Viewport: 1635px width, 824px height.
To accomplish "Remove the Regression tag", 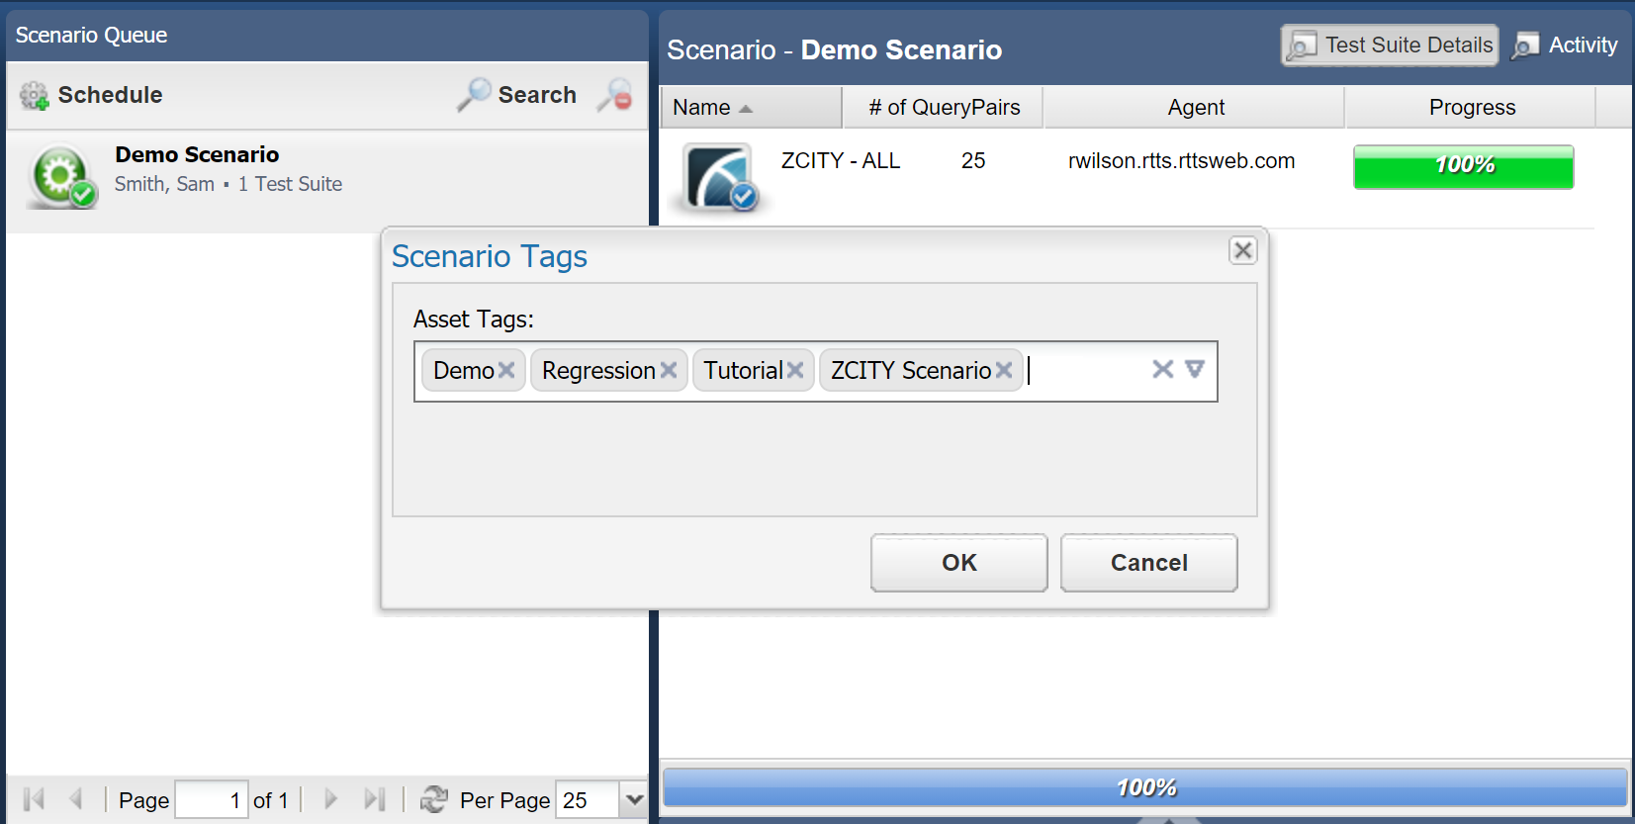I will [669, 370].
